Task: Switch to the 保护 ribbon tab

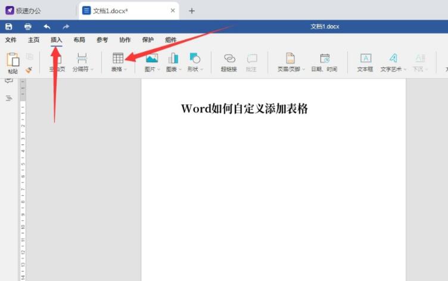Action: pos(148,40)
